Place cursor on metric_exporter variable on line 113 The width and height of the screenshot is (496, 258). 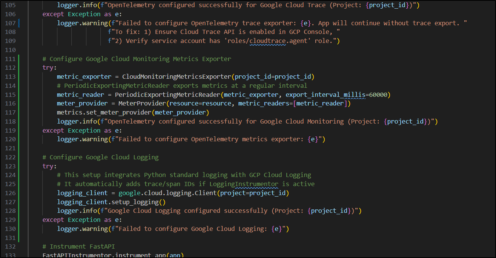click(84, 76)
